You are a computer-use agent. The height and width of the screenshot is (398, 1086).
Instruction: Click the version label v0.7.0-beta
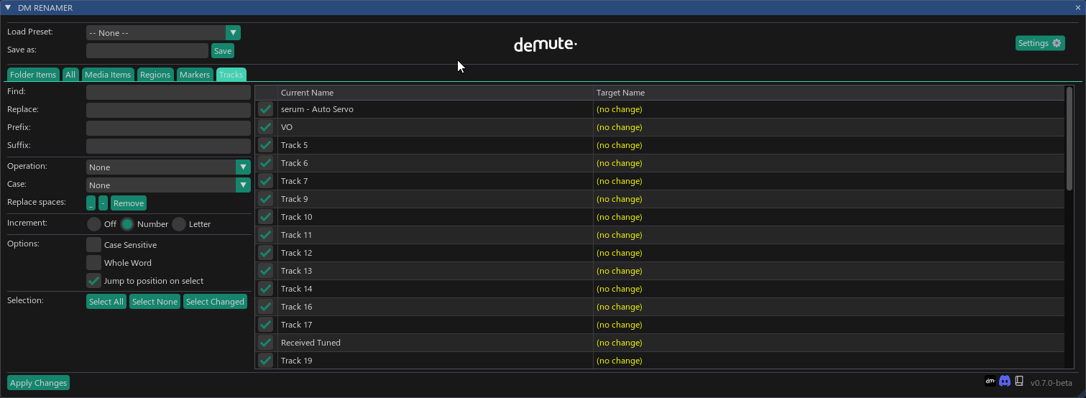pos(1051,383)
